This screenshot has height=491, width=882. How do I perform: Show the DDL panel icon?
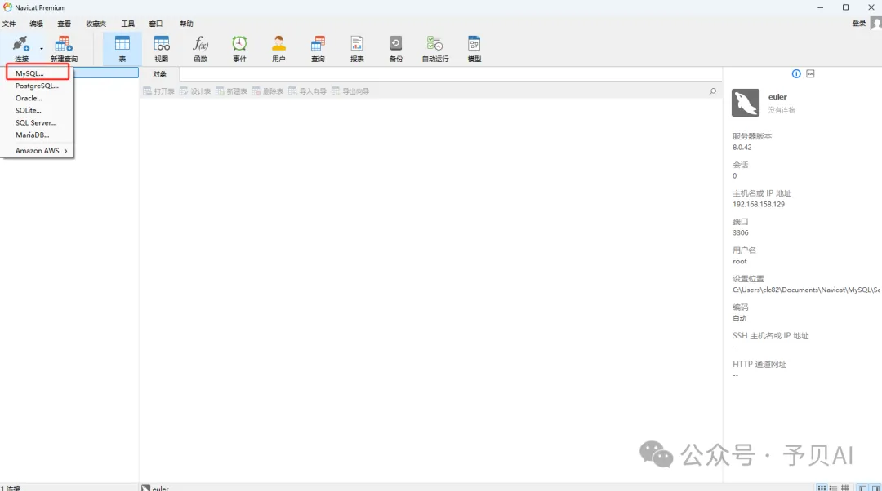810,73
